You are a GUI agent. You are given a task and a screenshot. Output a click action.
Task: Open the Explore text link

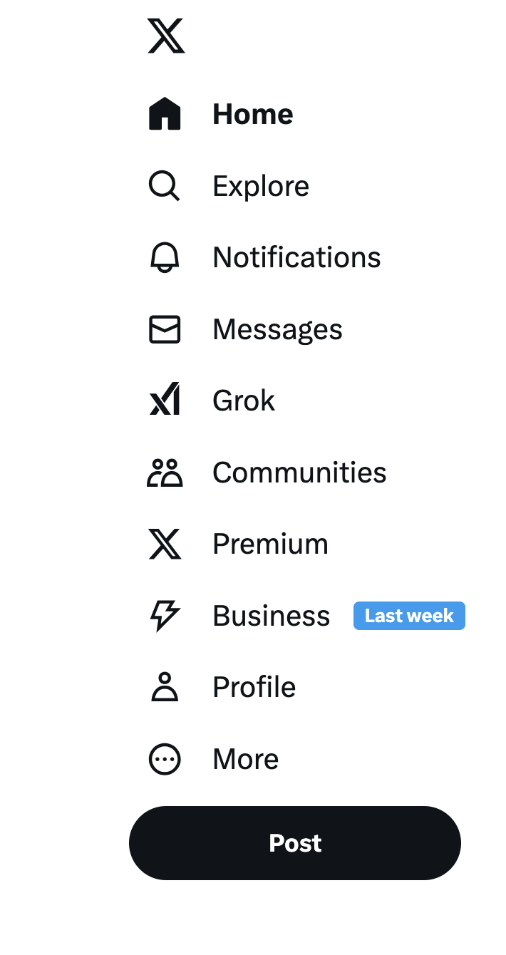pos(261,187)
